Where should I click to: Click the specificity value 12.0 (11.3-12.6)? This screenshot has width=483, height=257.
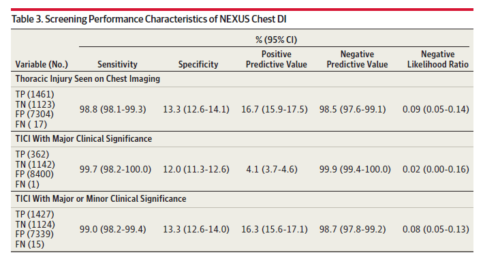[x=196, y=169]
